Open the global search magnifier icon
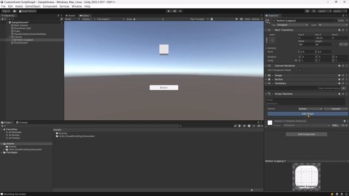The width and height of the screenshot is (349, 196). 314,11
